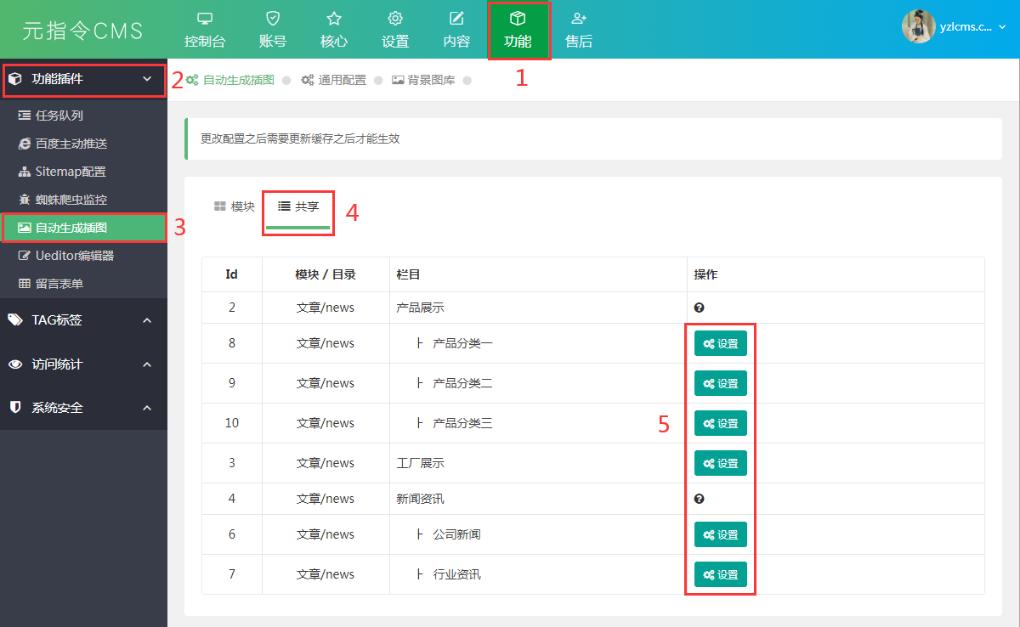The height and width of the screenshot is (627, 1020).
Task: Click the 产品展示 row name
Action: [420, 308]
